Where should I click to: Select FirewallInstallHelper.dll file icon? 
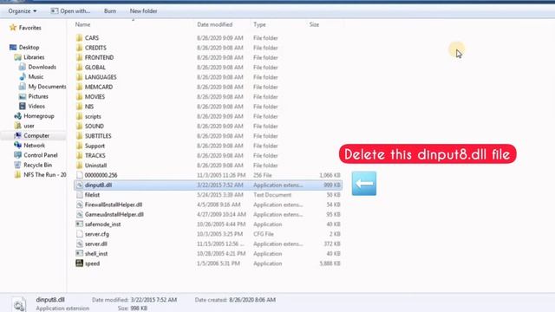tap(79, 205)
